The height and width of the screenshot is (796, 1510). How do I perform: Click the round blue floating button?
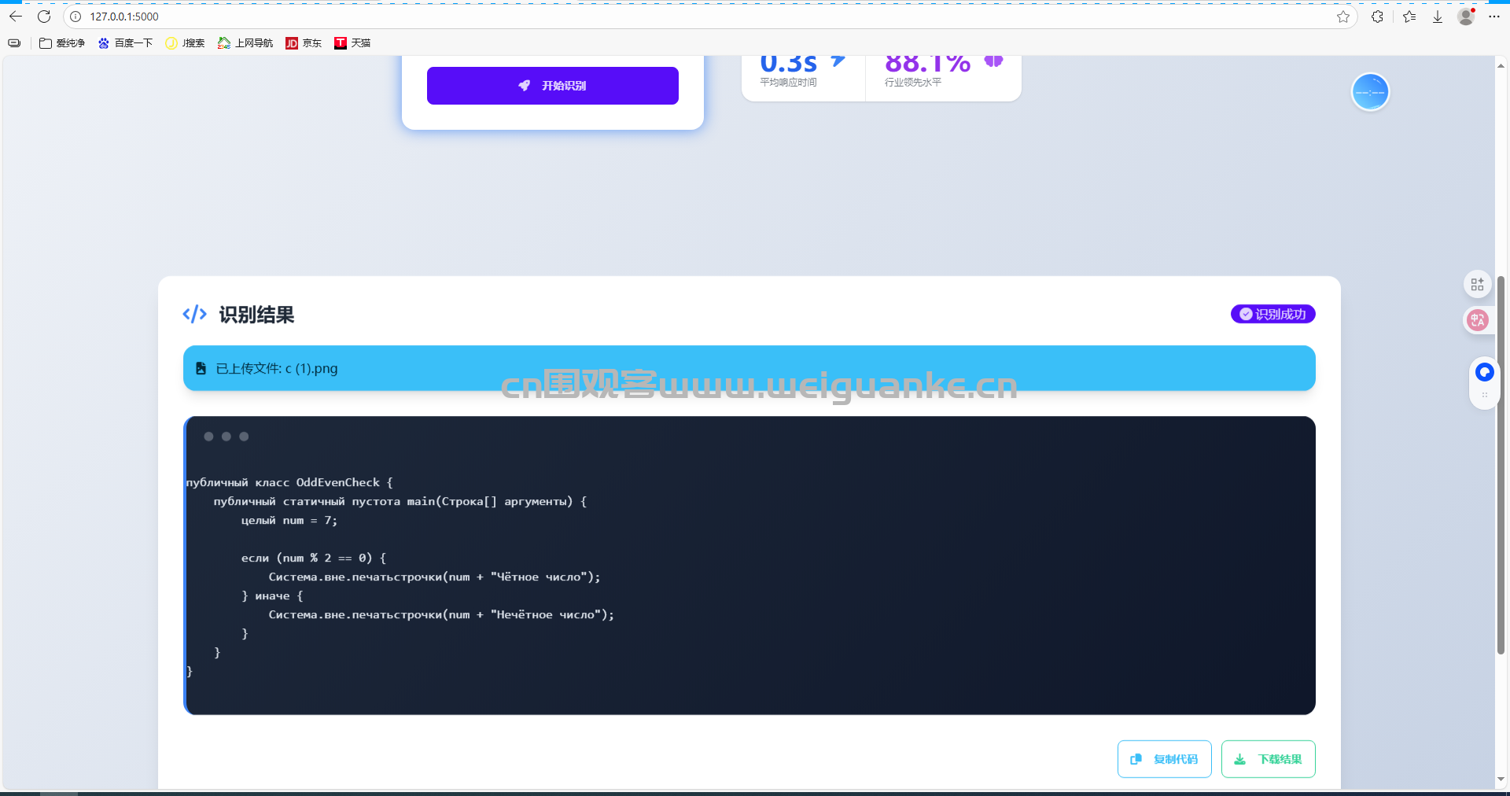[x=1370, y=92]
